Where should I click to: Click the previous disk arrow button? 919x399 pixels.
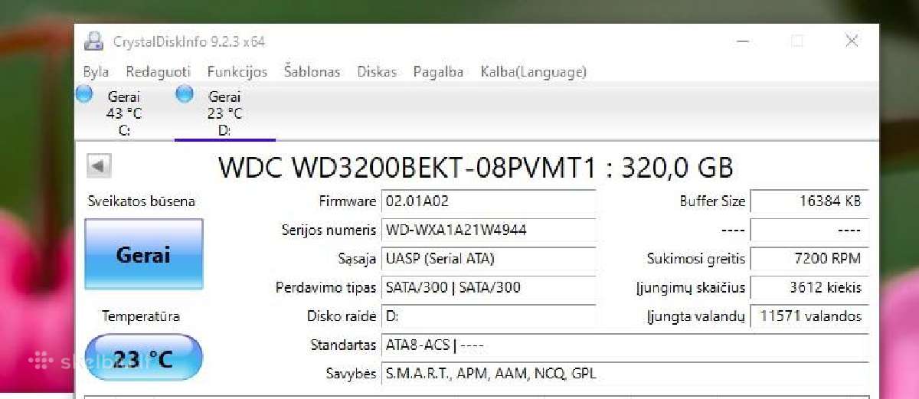[x=100, y=165]
